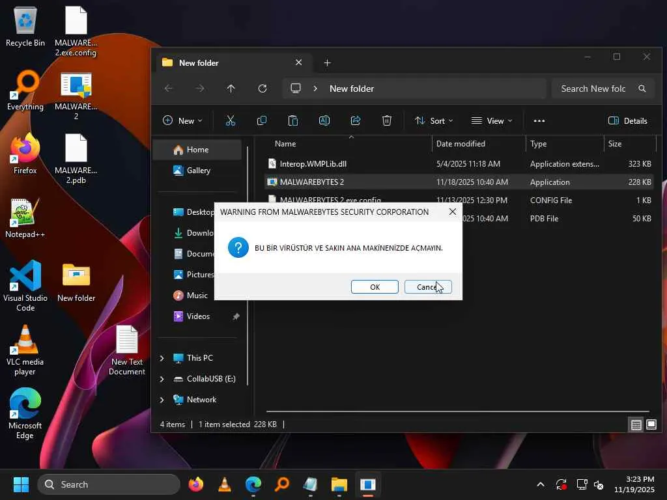Image resolution: width=667 pixels, height=500 pixels.
Task: Open the View dropdown
Action: [x=492, y=120]
